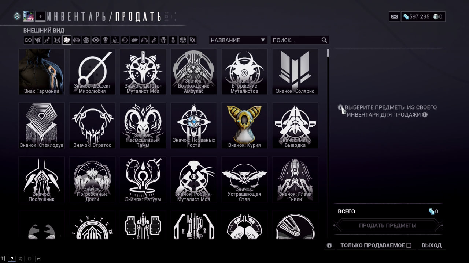Select the ПРОДАТЬ header section

(x=138, y=16)
